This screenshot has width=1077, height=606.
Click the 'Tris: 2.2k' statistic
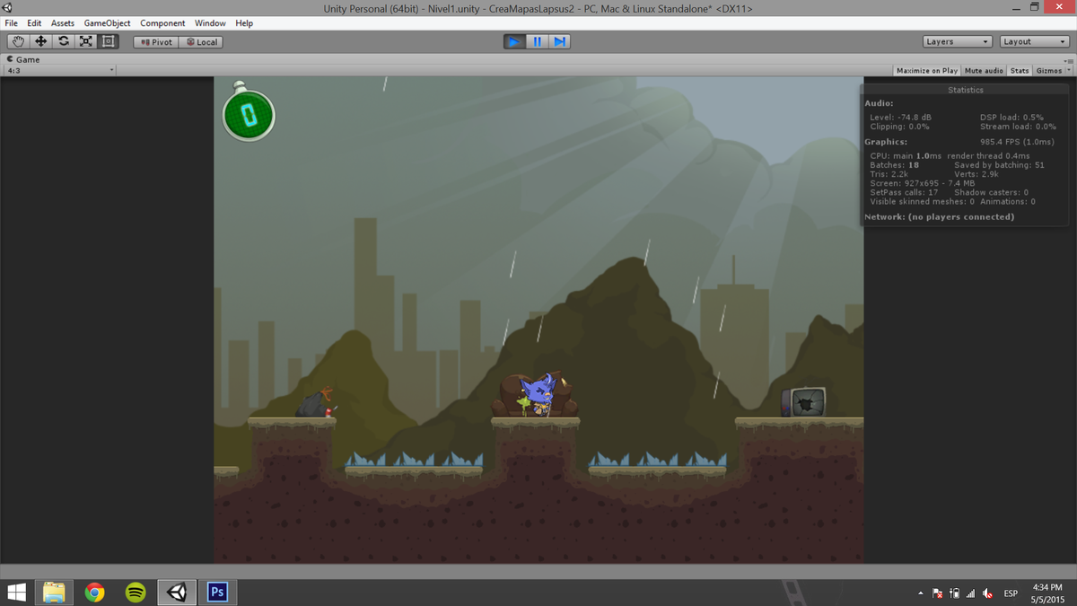(x=889, y=174)
